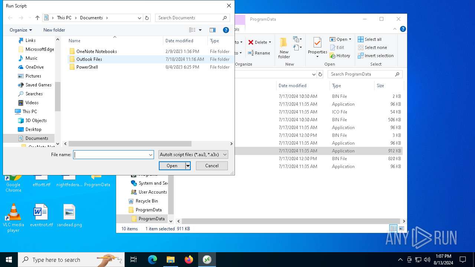Expand the Open button split arrow

[x=188, y=166]
